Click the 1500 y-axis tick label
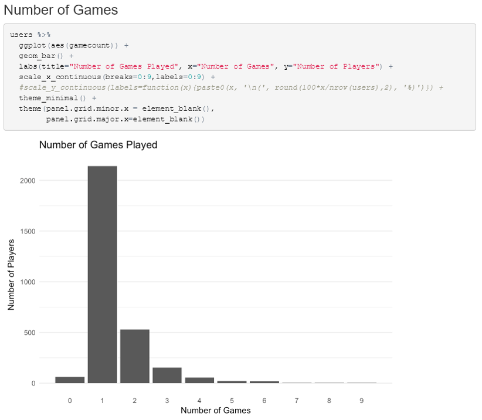The height and width of the screenshot is (420, 482). pos(28,231)
